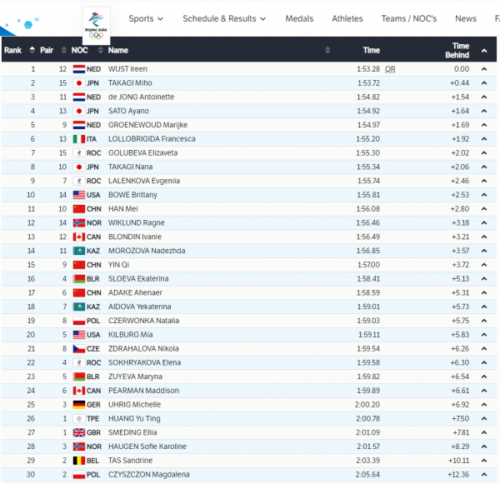The width and height of the screenshot is (500, 484).
Task: Expand details for HUANG Yu Ting row
Action: click(484, 419)
